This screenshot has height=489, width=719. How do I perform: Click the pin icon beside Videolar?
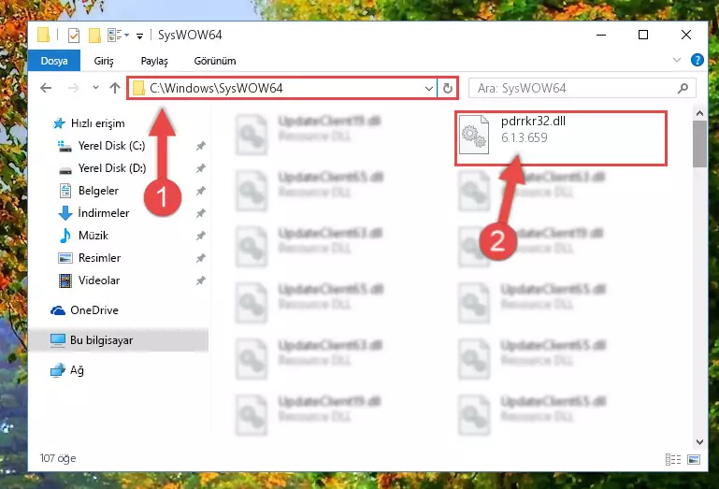click(x=200, y=280)
